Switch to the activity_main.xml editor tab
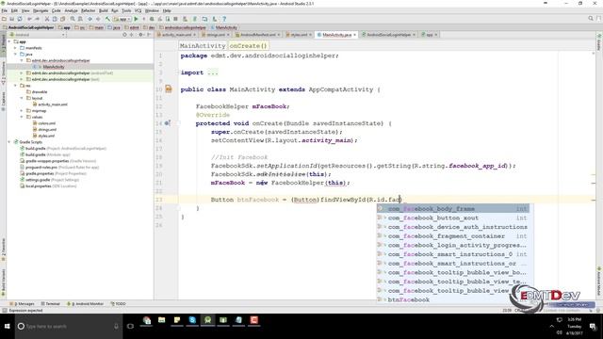Screen dimensions: 603x339 [x=176, y=35]
